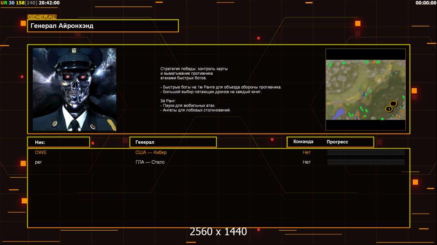Click player start position 1 on minimap
Screen dimensions: 437x245
pos(389,109)
